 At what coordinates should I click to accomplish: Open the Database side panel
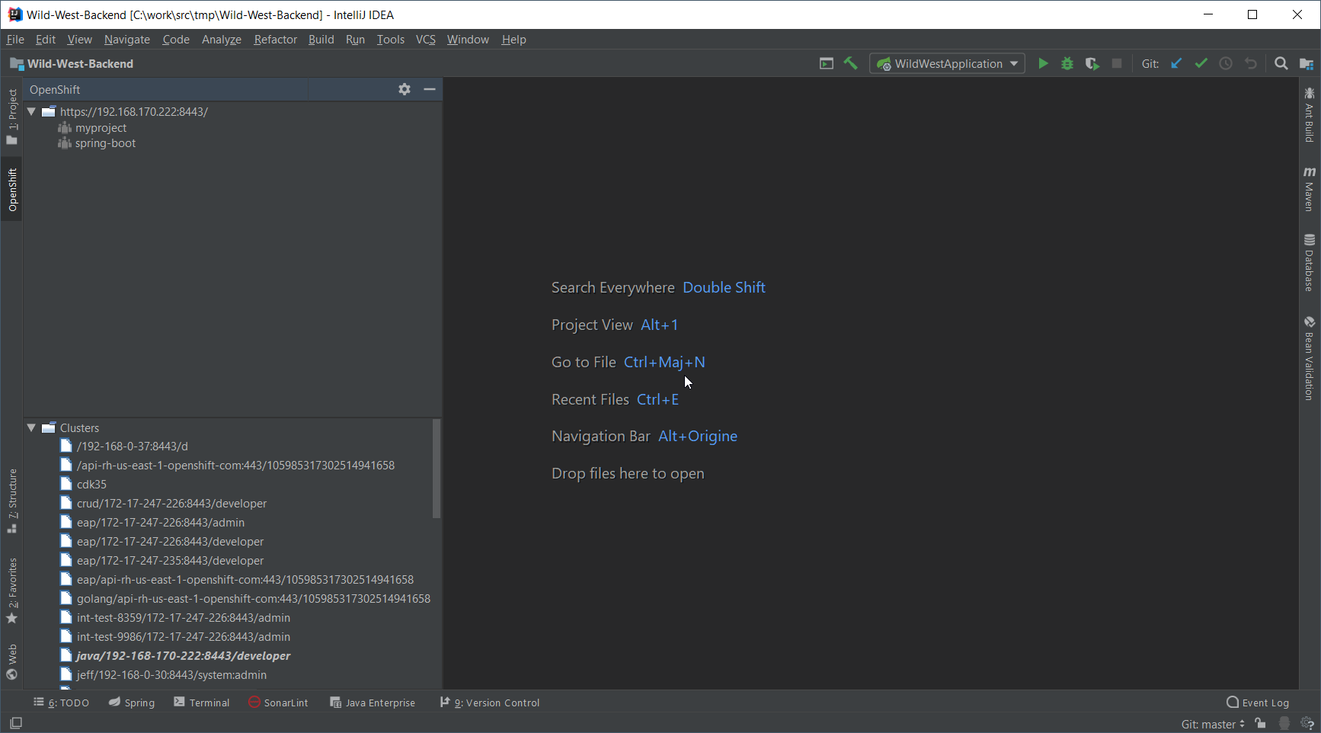point(1309,263)
